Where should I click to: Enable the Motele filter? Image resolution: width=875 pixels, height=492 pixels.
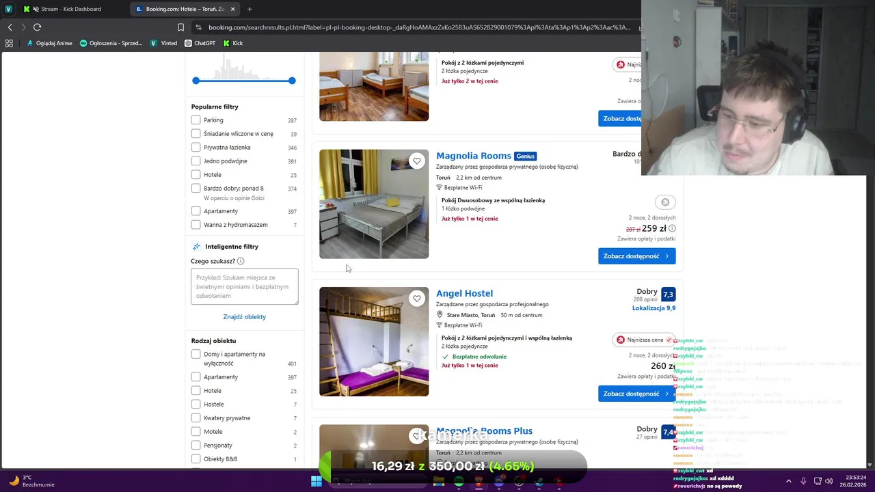tap(196, 432)
